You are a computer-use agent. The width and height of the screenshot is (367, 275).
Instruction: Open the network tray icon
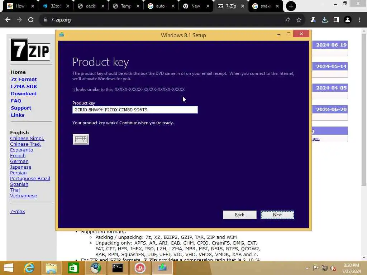pyautogui.click(x=324, y=268)
